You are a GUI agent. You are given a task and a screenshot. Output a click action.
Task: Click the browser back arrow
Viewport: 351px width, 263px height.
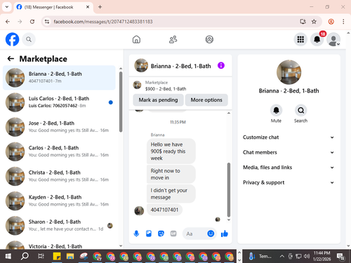(x=8, y=22)
